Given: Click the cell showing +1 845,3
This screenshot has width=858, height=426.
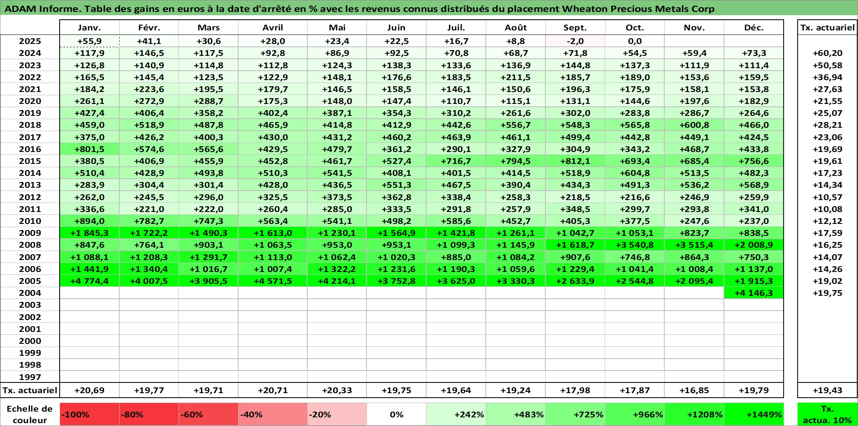Looking at the screenshot, I should point(89,233).
